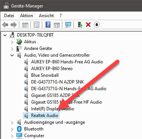Image resolution: width=142 pixels, height=139 pixels.
Task: Select the DESKTOP-T8LQFBT root label
Action: click(x=35, y=35)
